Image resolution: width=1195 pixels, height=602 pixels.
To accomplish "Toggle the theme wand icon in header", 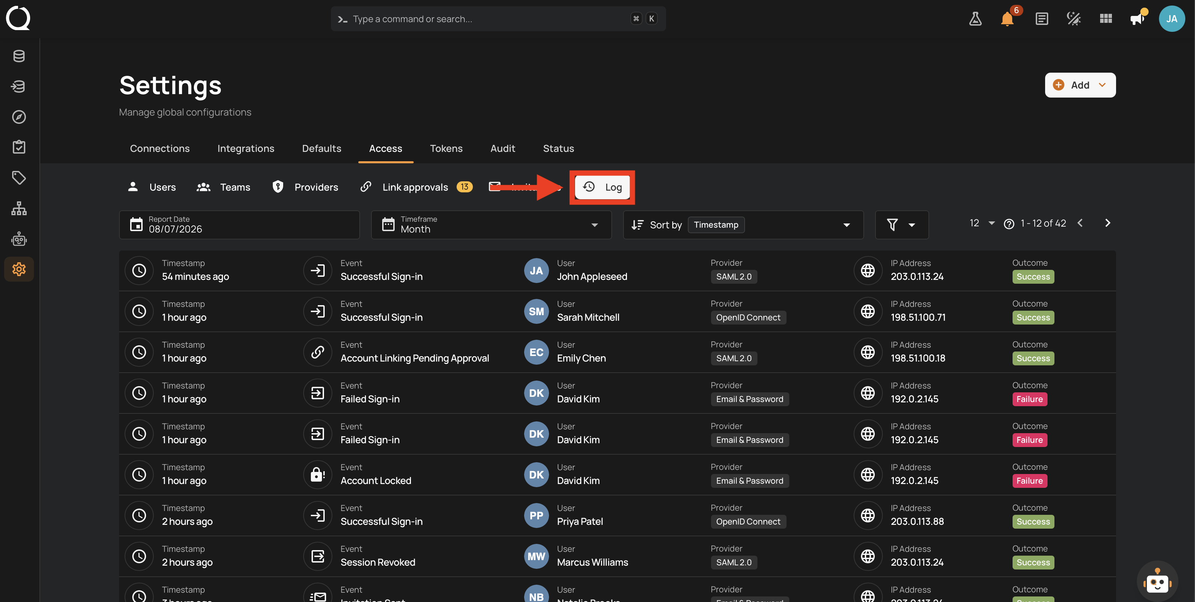I will (1073, 19).
